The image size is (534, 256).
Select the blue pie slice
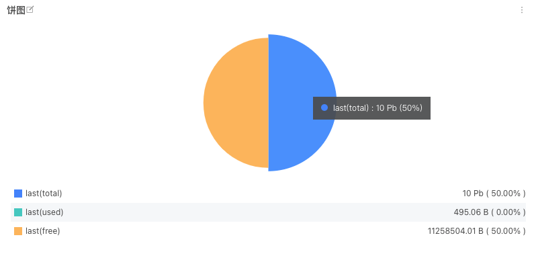(293, 75)
